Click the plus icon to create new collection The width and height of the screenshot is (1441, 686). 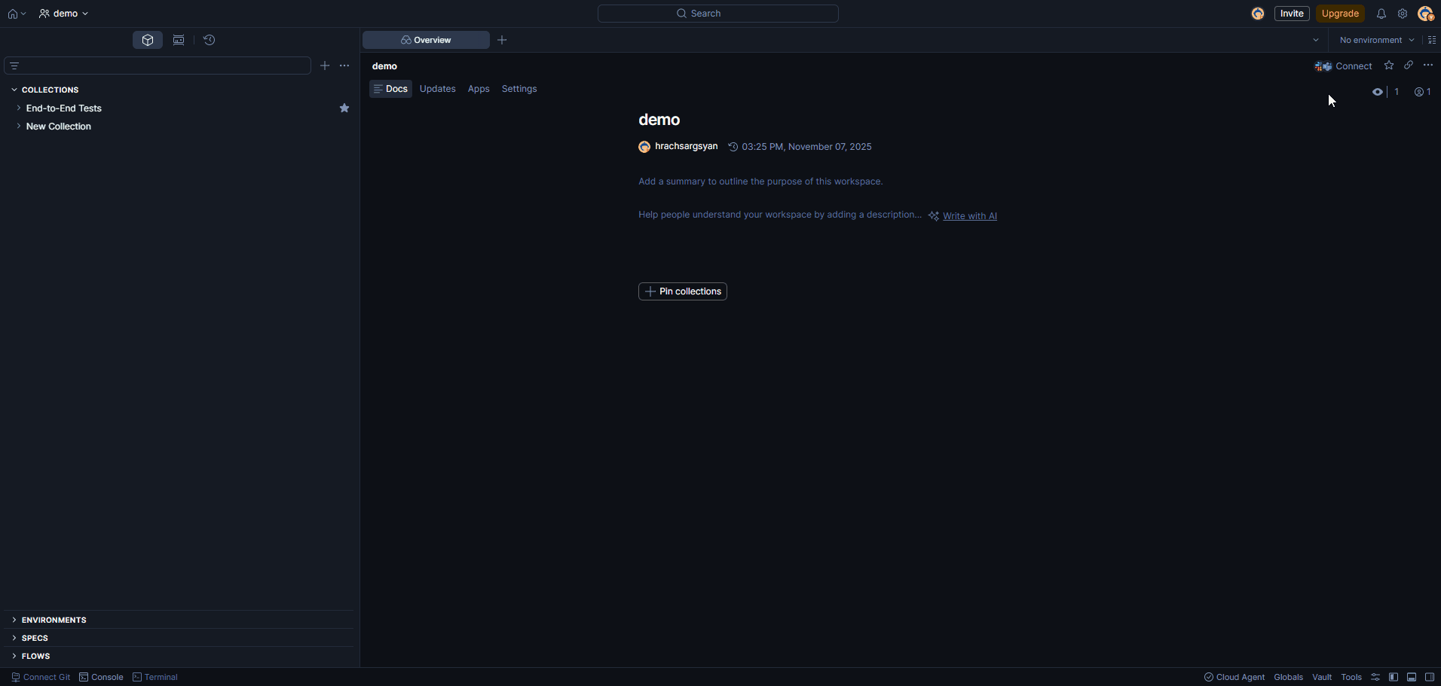(x=325, y=66)
